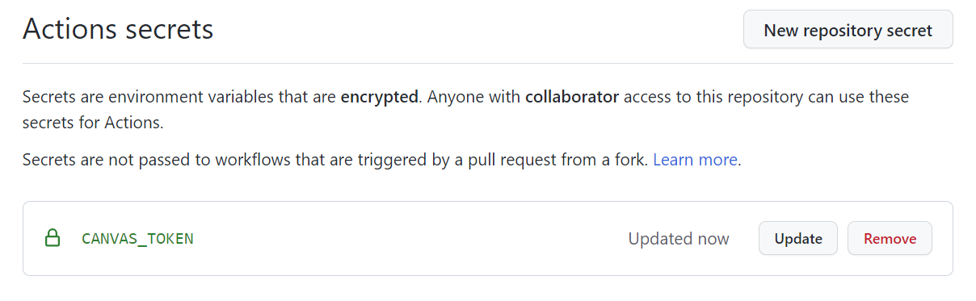Click the bold word encrypted
976x301 pixels.
[379, 98]
